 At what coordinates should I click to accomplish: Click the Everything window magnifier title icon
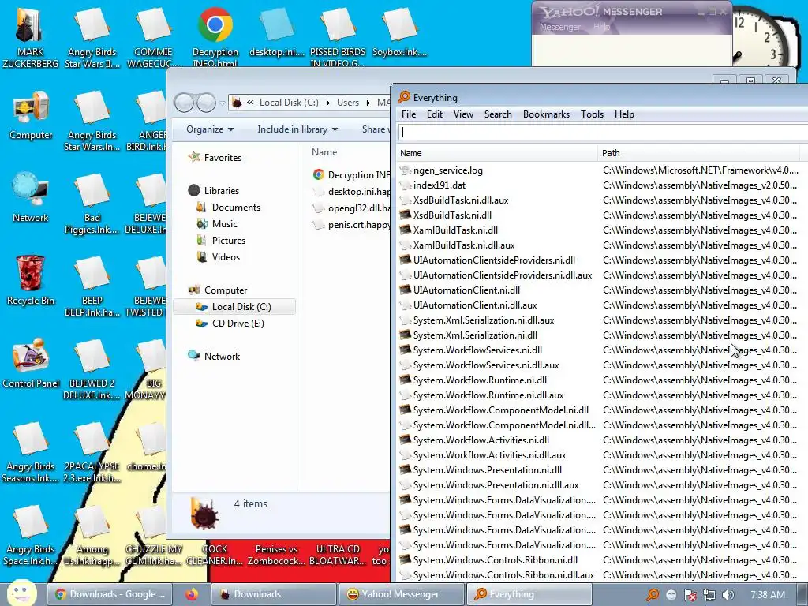pyautogui.click(x=404, y=97)
